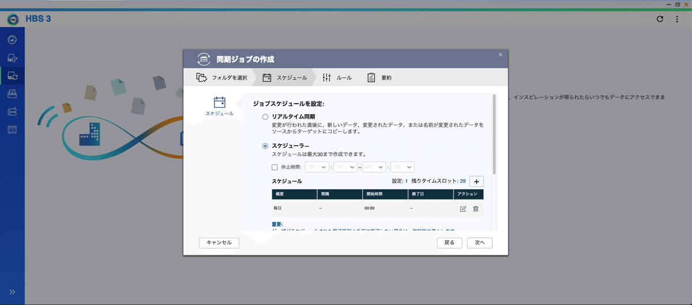The image size is (692, 305).
Task: Click the キャンセル button
Action: click(219, 243)
